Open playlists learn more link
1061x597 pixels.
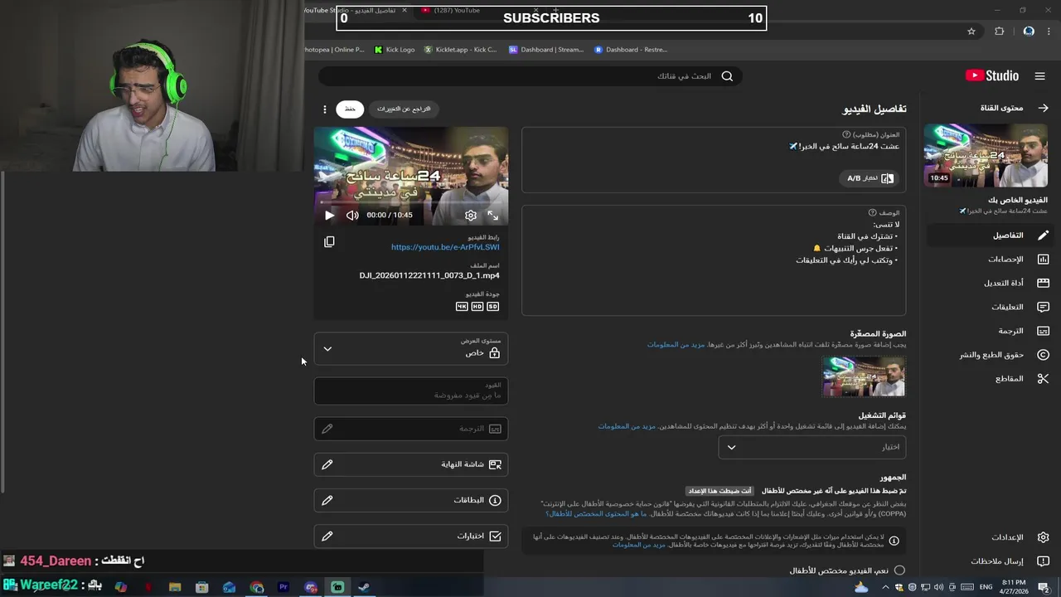coord(627,426)
